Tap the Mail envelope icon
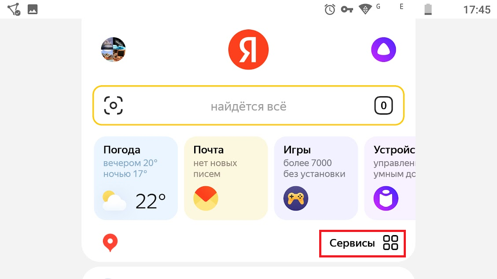This screenshot has width=497, height=279. 206,198
